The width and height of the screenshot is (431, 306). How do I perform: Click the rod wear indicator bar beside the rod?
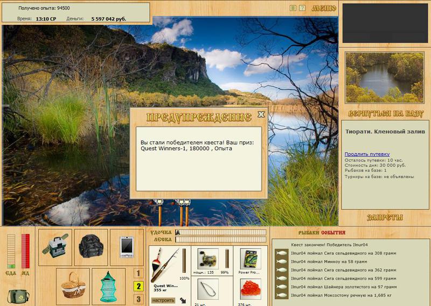pos(184,260)
